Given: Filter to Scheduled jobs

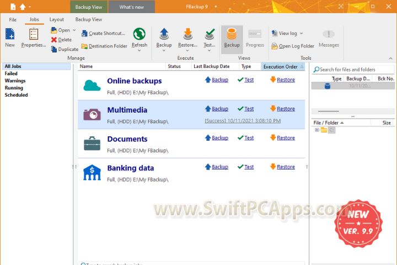Looking at the screenshot, I should point(16,95).
